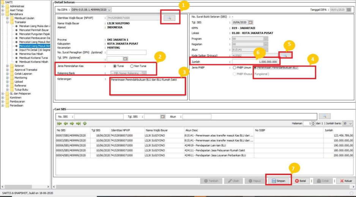Screen dimensions: 356x197
Task: Expand the Setoran tree folder
Action: [x=7, y=65]
